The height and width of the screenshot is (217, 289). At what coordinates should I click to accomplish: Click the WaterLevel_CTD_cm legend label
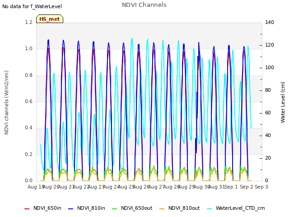240,208
